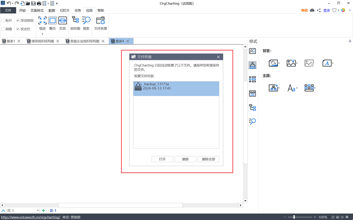Open the cloud icon in top right

[x=312, y=10]
